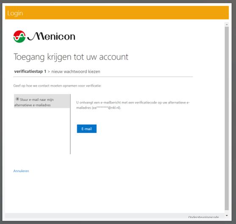Click the scrollbar down arrow
The height and width of the screenshot is (224, 236).
tap(227, 216)
